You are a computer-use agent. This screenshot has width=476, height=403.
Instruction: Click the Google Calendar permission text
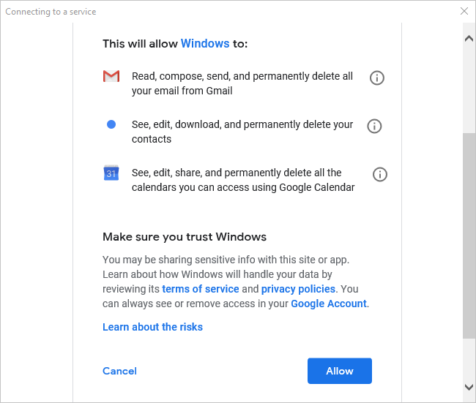click(242, 180)
